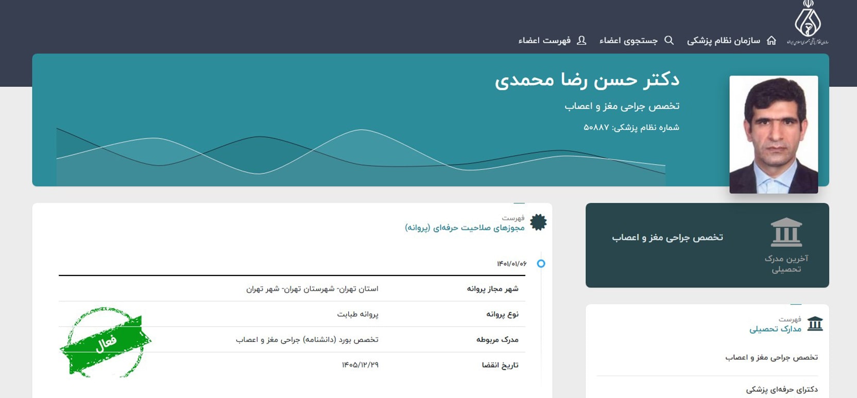This screenshot has height=398, width=857.
Task: Click the large building icon in dark card
Action: click(x=786, y=232)
